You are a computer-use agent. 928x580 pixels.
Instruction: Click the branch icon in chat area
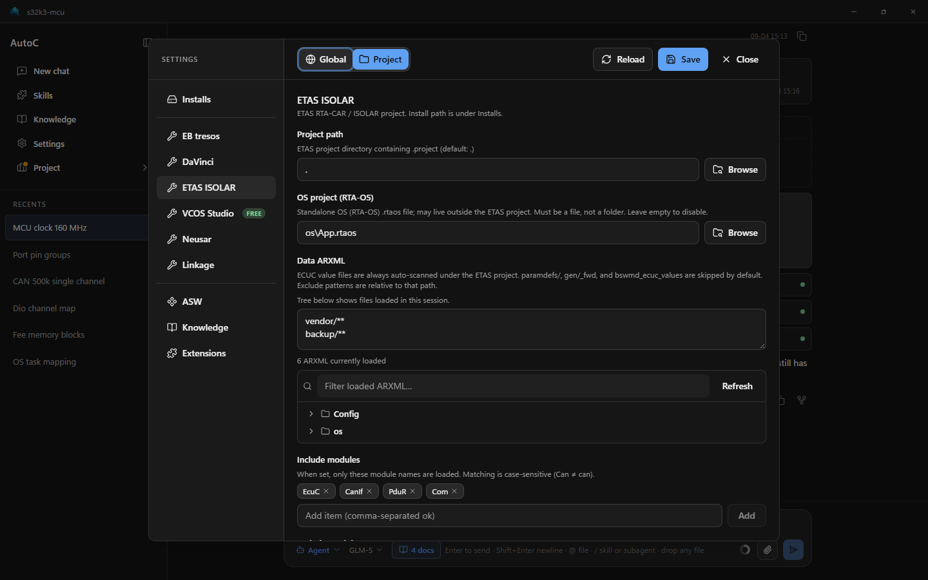[802, 400]
